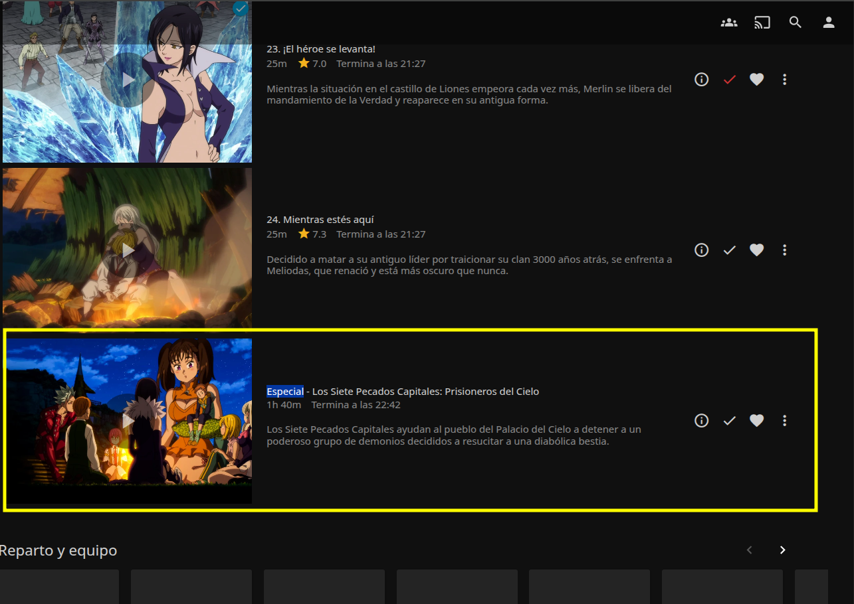
Task: Show info for Prisioneros del Cielo special
Action: [701, 421]
